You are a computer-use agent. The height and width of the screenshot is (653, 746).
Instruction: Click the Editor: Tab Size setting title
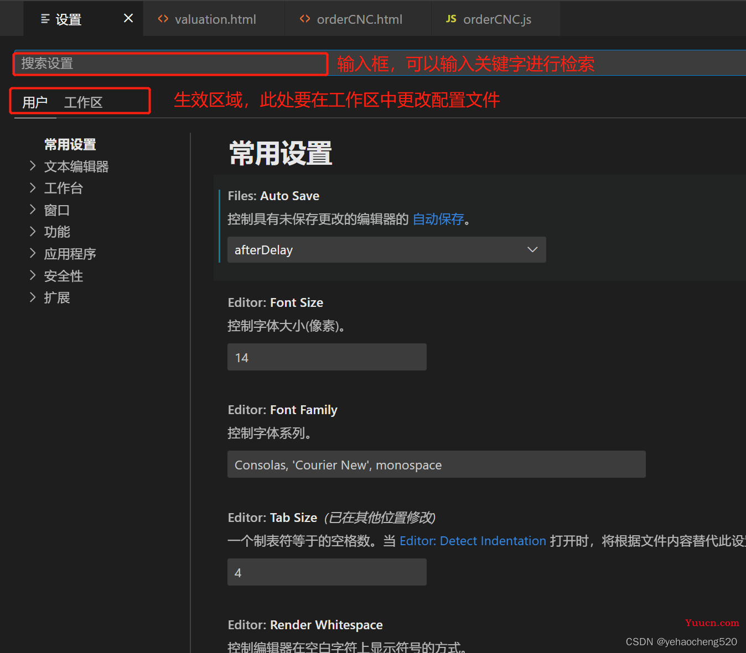tap(273, 518)
